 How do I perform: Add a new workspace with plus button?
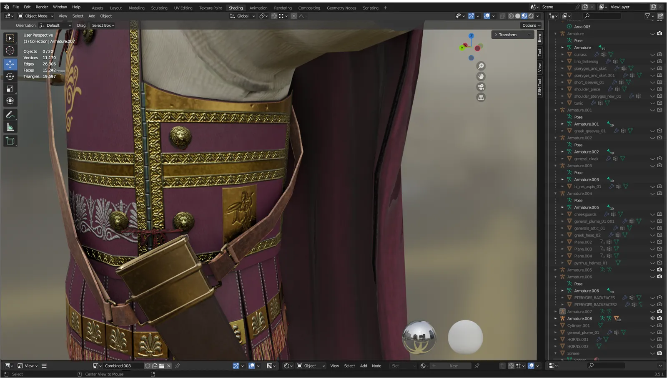click(x=385, y=8)
